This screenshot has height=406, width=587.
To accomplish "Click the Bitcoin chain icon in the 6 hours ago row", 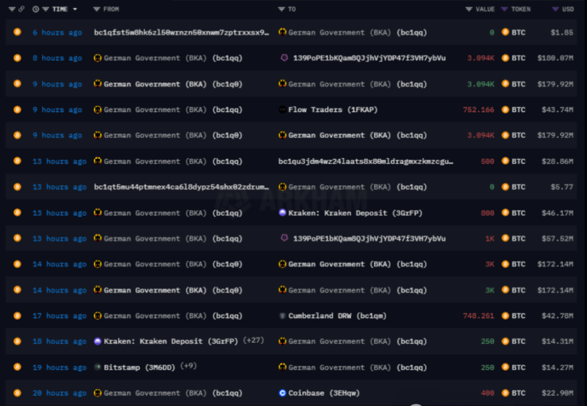I will click(17, 32).
